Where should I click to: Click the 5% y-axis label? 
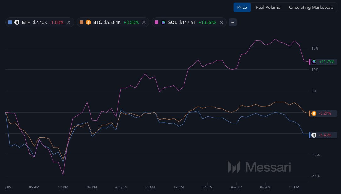(x=314, y=91)
